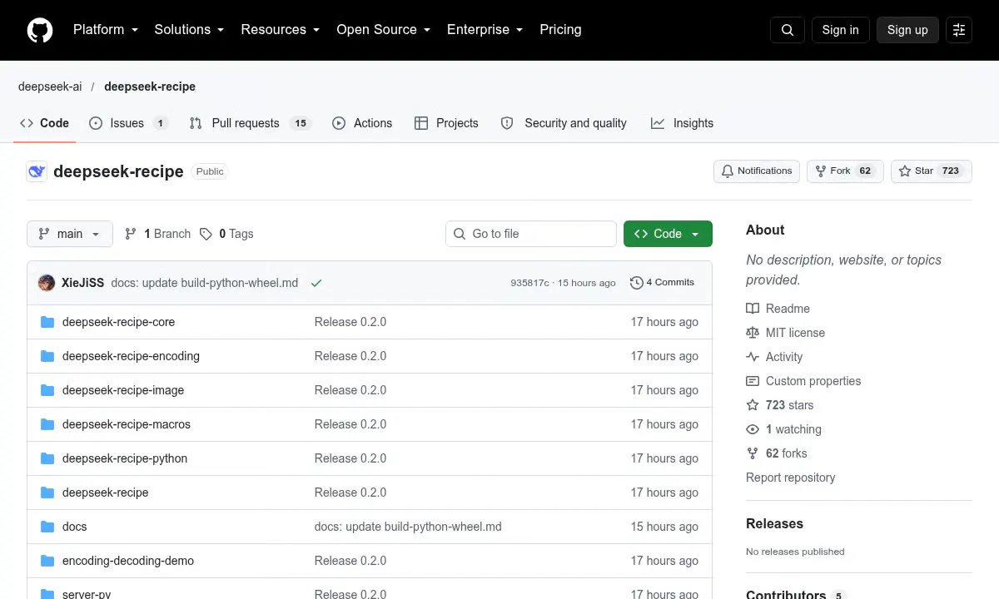Click the deepseek-recipe repository avatar icon
The image size is (999, 599).
tap(37, 171)
